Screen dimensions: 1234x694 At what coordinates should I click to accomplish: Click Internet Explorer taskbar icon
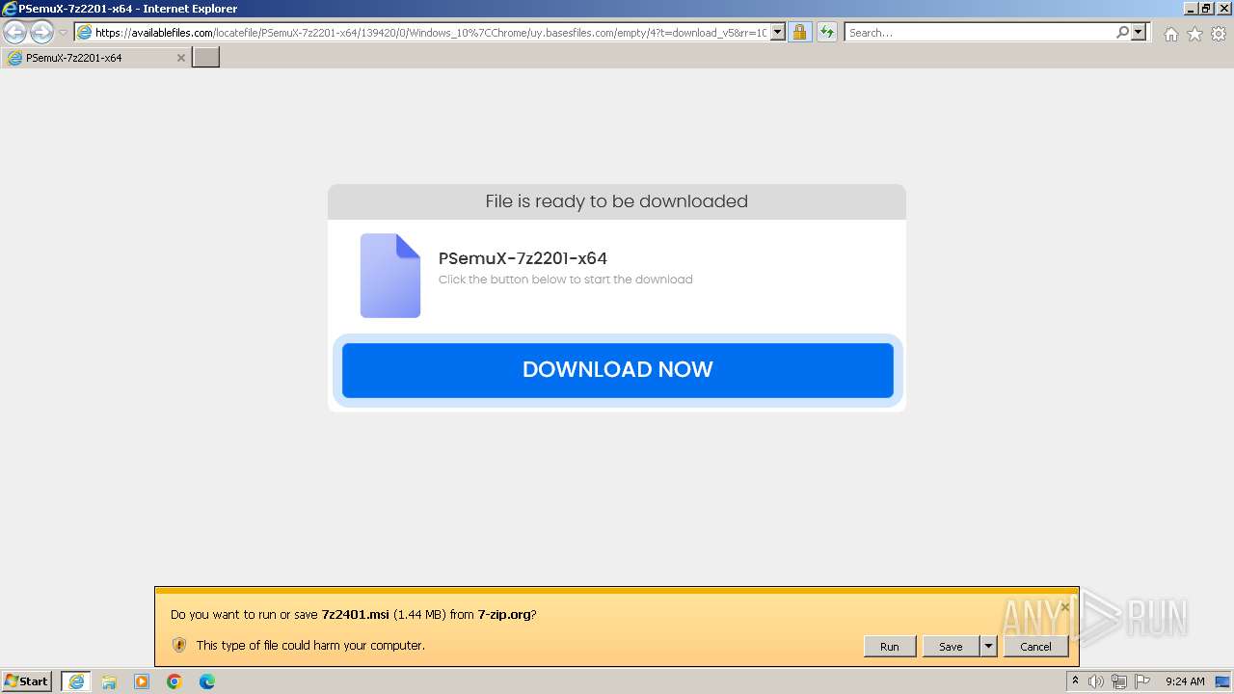point(76,681)
